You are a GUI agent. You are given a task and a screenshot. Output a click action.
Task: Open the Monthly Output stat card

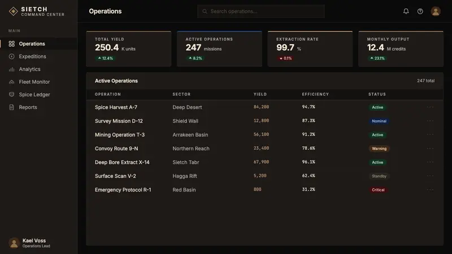[x=401, y=49]
